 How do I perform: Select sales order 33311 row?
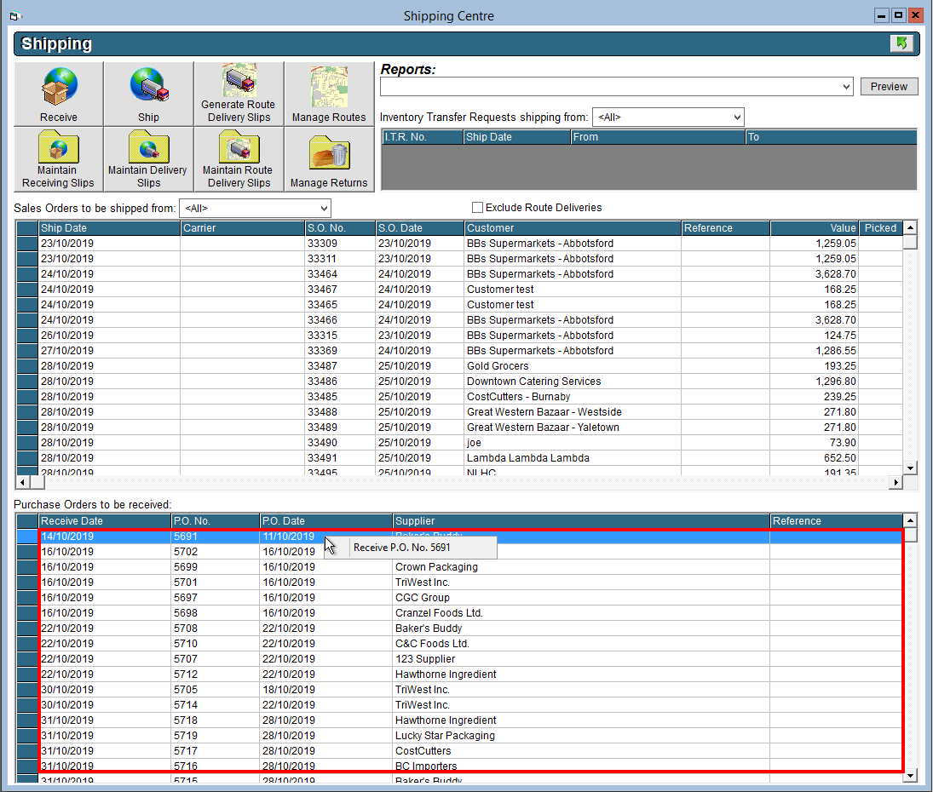tap(459, 259)
